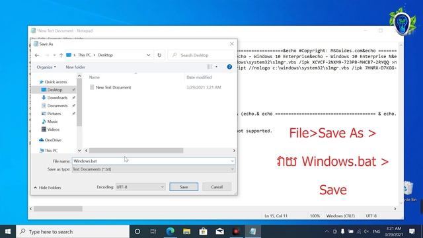This screenshot has width=423, height=238.
Task: Click date '3/29/2021 3:21 AM' cell
Action: [x=204, y=87]
